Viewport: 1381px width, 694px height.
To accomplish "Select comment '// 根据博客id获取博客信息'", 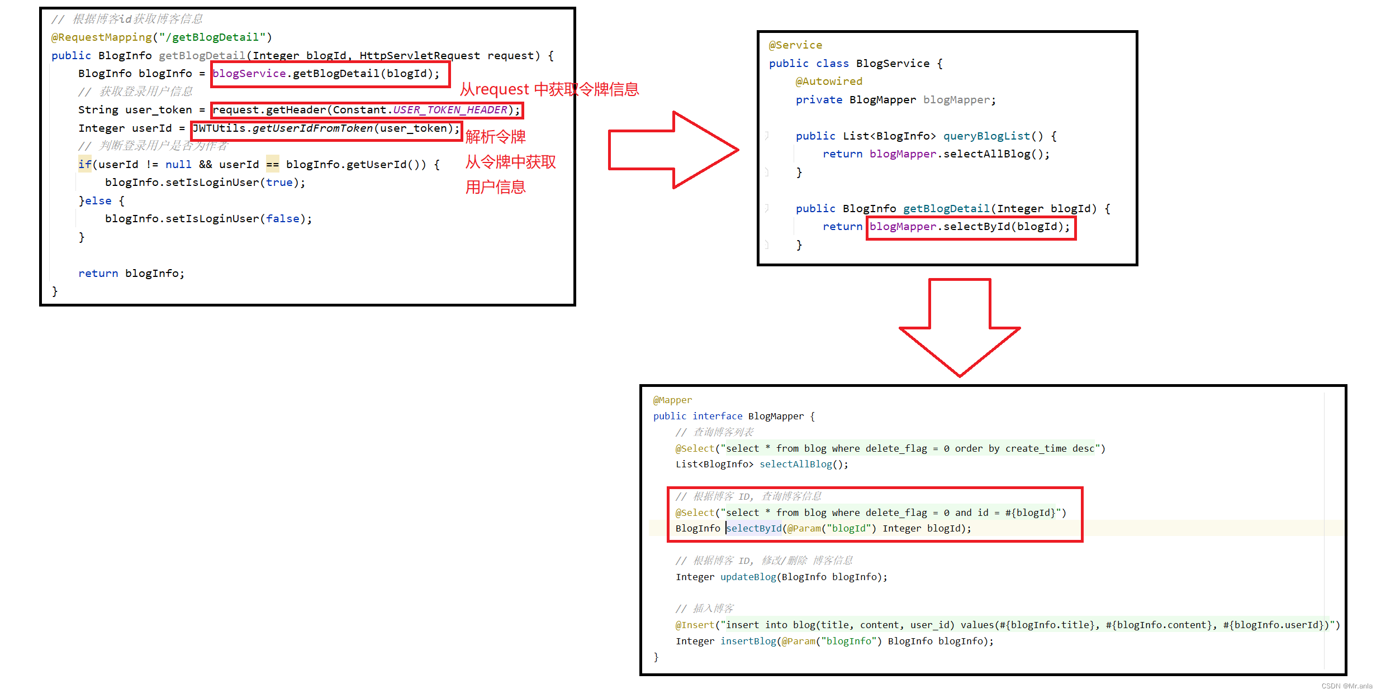I will click(x=127, y=19).
